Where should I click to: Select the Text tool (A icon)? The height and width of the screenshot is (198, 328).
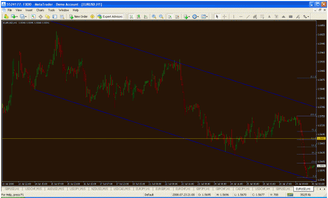pyautogui.click(x=269, y=17)
